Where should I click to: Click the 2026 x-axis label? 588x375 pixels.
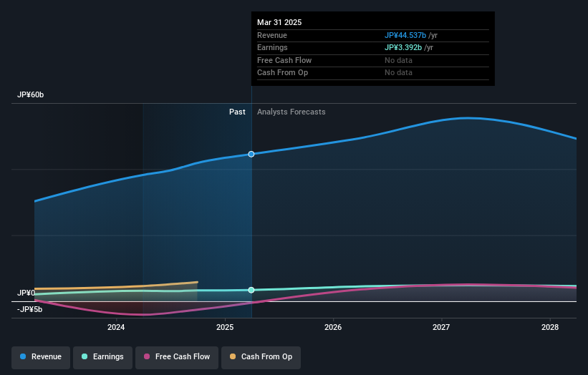click(x=333, y=328)
